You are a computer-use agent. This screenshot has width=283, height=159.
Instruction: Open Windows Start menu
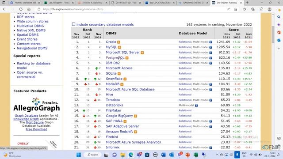79,155
